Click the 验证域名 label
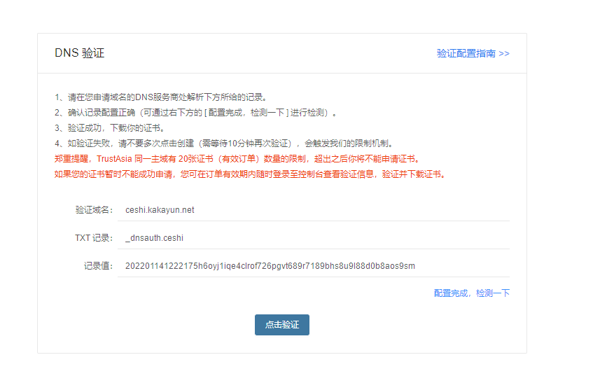The image size is (607, 390). pyautogui.click(x=94, y=210)
